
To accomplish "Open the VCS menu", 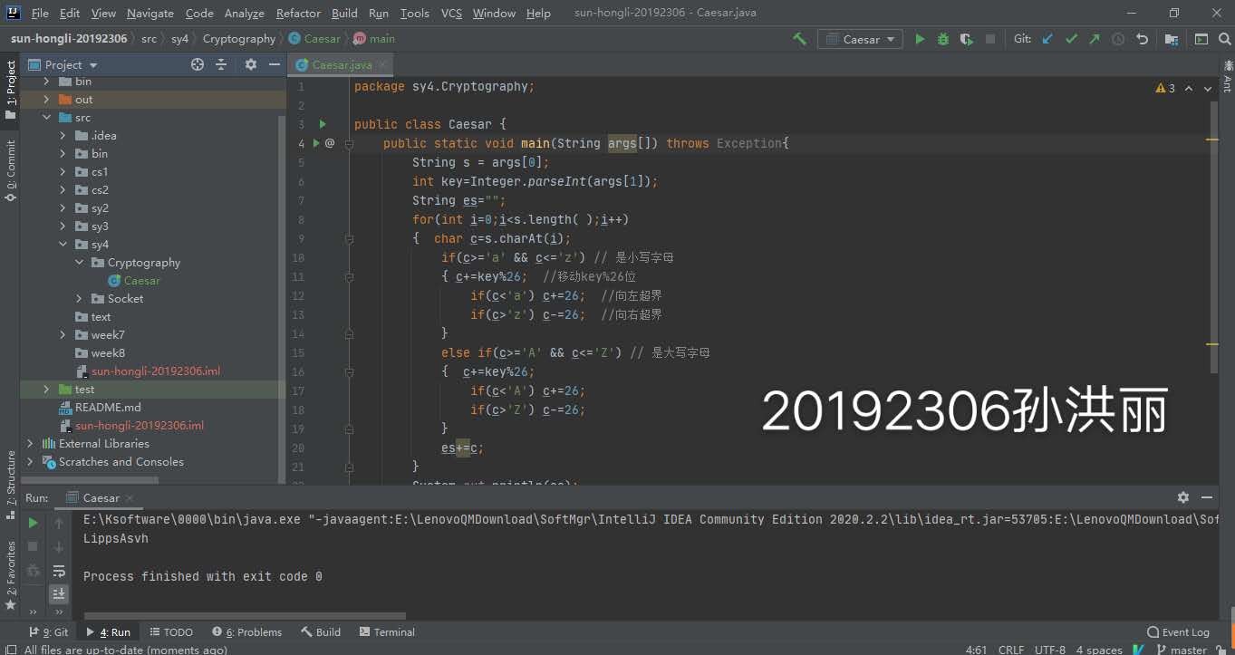I will 451,13.
